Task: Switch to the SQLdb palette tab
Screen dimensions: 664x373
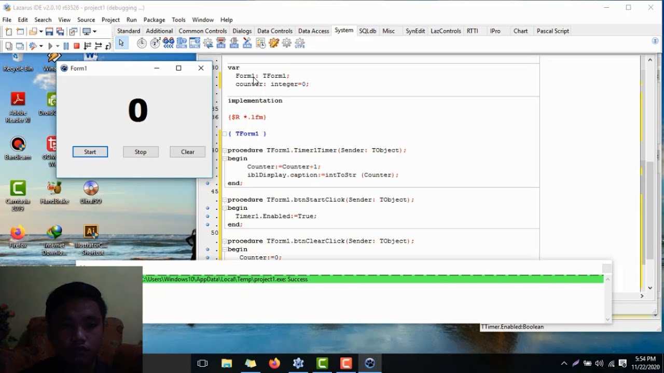Action: 368,31
